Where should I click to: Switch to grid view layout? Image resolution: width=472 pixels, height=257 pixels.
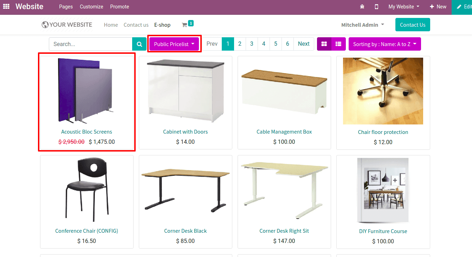coord(324,44)
